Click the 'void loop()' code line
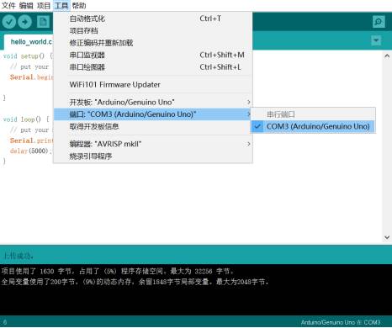This screenshot has height=328, width=392. pyautogui.click(x=26, y=119)
